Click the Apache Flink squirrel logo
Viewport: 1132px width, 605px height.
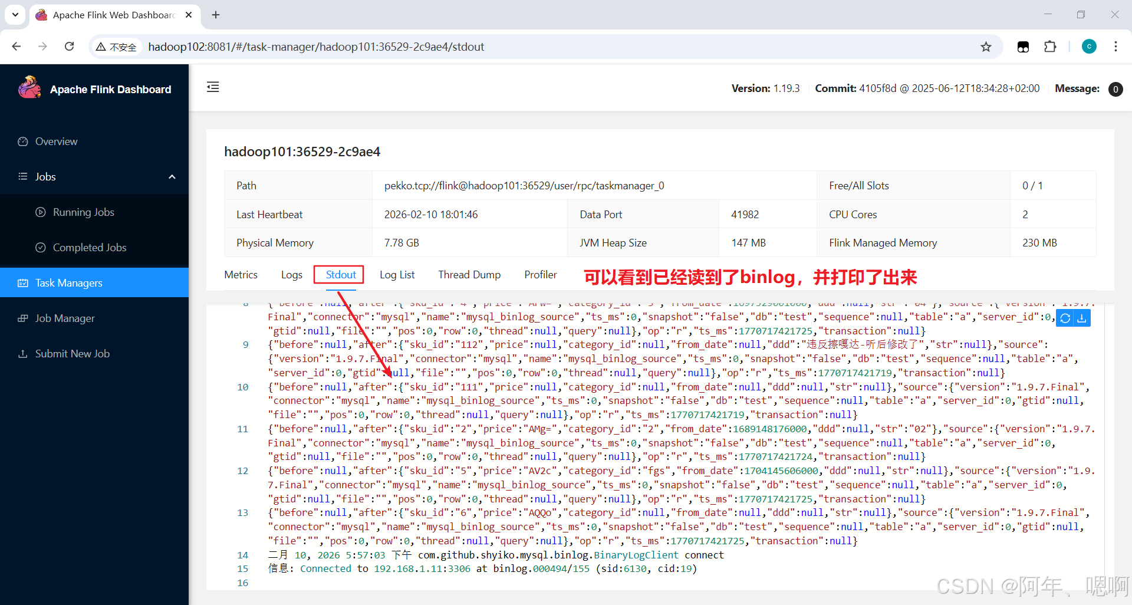pos(29,88)
